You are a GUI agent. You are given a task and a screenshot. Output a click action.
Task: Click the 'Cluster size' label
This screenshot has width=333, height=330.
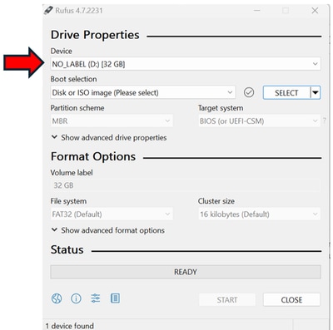tap(216, 201)
